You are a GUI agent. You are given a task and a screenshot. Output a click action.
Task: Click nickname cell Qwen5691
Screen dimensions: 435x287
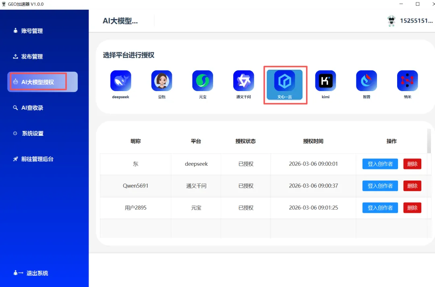136,186
